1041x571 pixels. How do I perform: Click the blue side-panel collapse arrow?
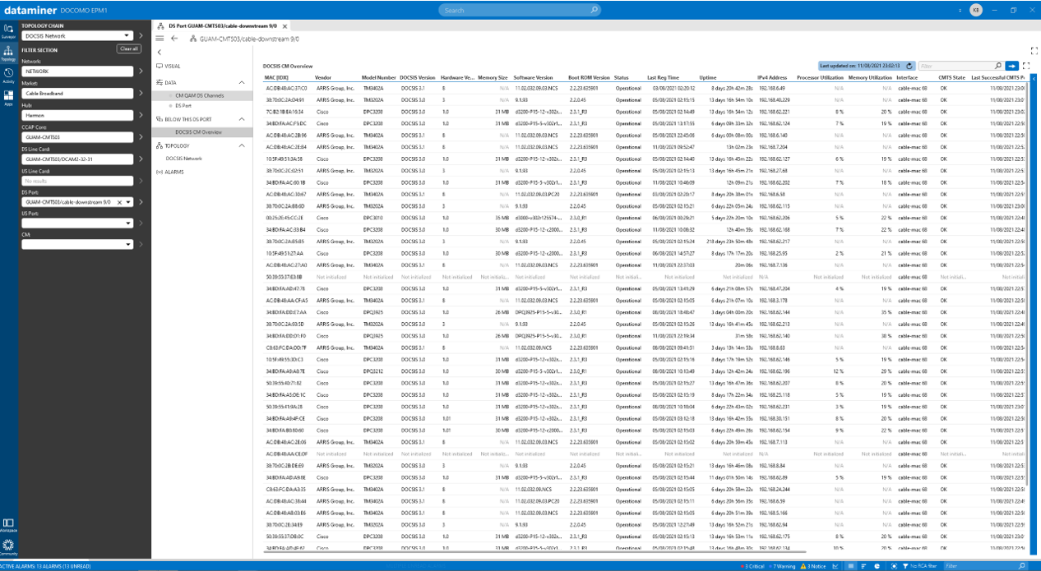tap(1034, 79)
